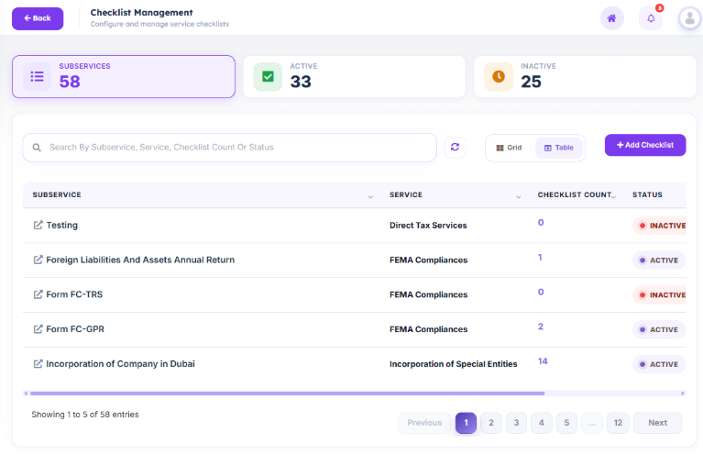Click the home icon in header
This screenshot has height=454, width=703.
coord(611,18)
